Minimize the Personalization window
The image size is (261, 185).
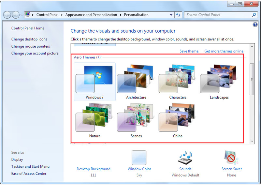[x=232, y=4]
